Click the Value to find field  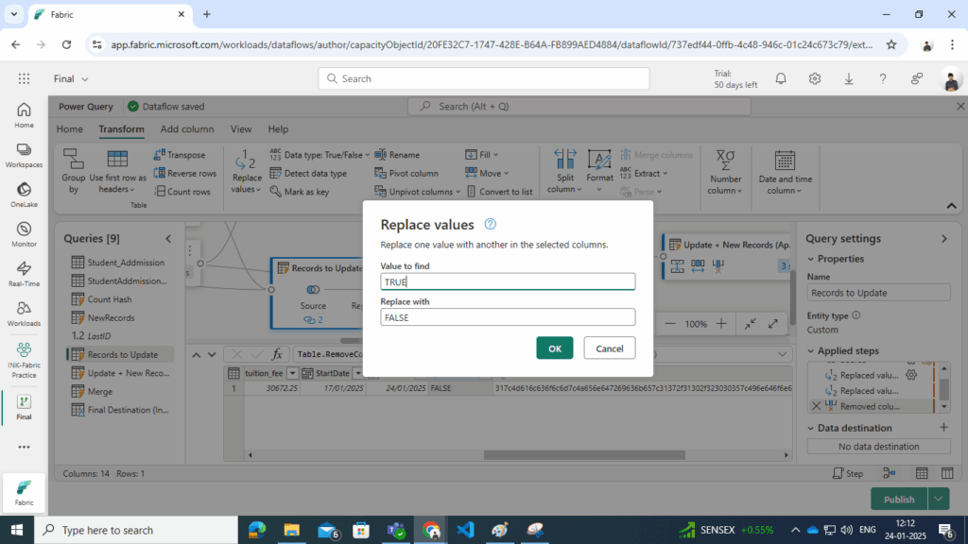click(x=508, y=281)
